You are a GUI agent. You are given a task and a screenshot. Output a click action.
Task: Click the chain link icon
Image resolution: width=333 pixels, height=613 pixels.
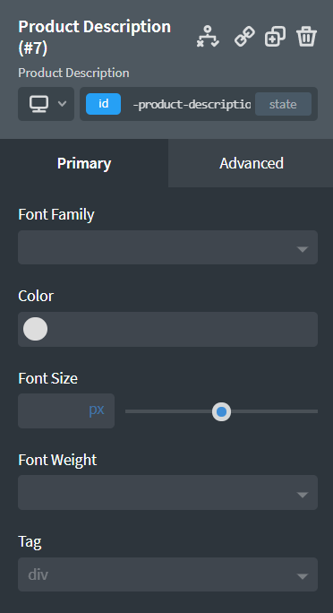[x=244, y=37]
